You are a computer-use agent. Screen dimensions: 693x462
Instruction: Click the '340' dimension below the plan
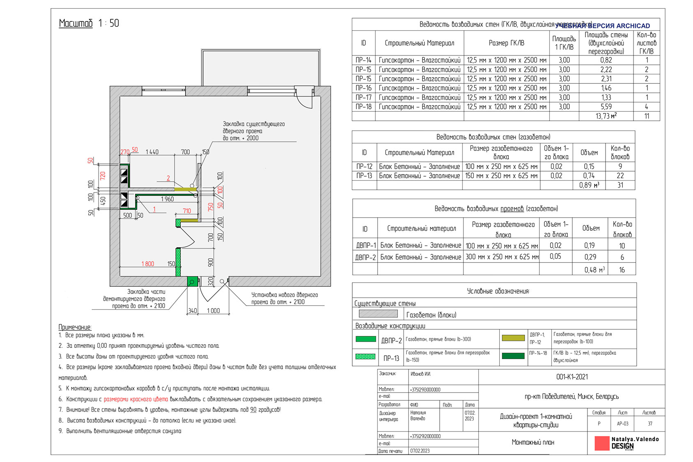click(x=193, y=311)
